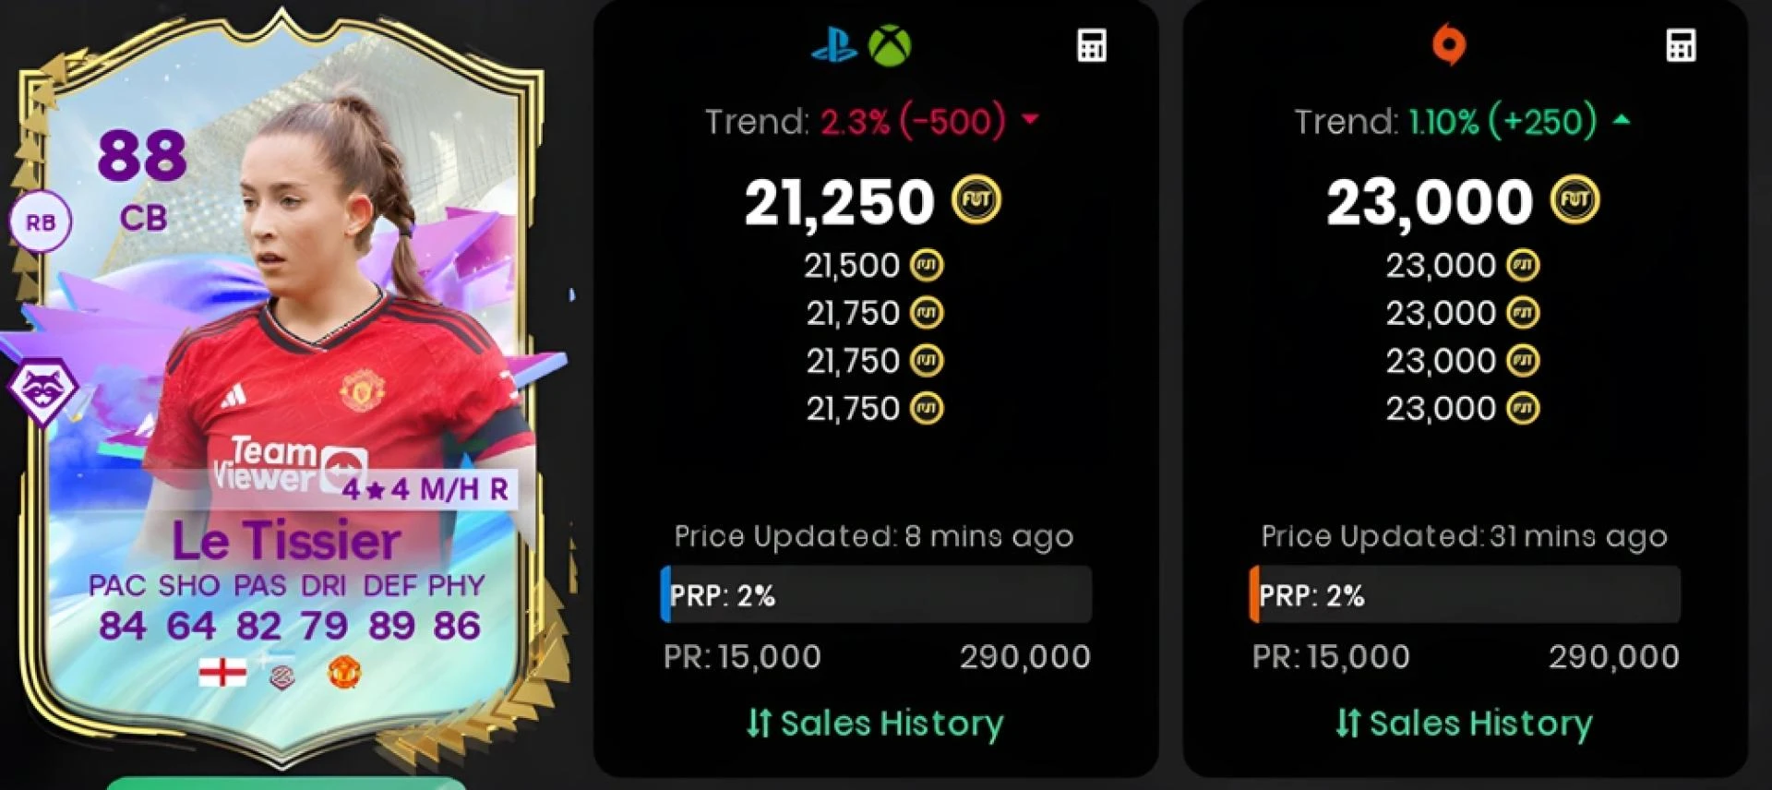Open calculator icon in console price panel

click(1092, 45)
